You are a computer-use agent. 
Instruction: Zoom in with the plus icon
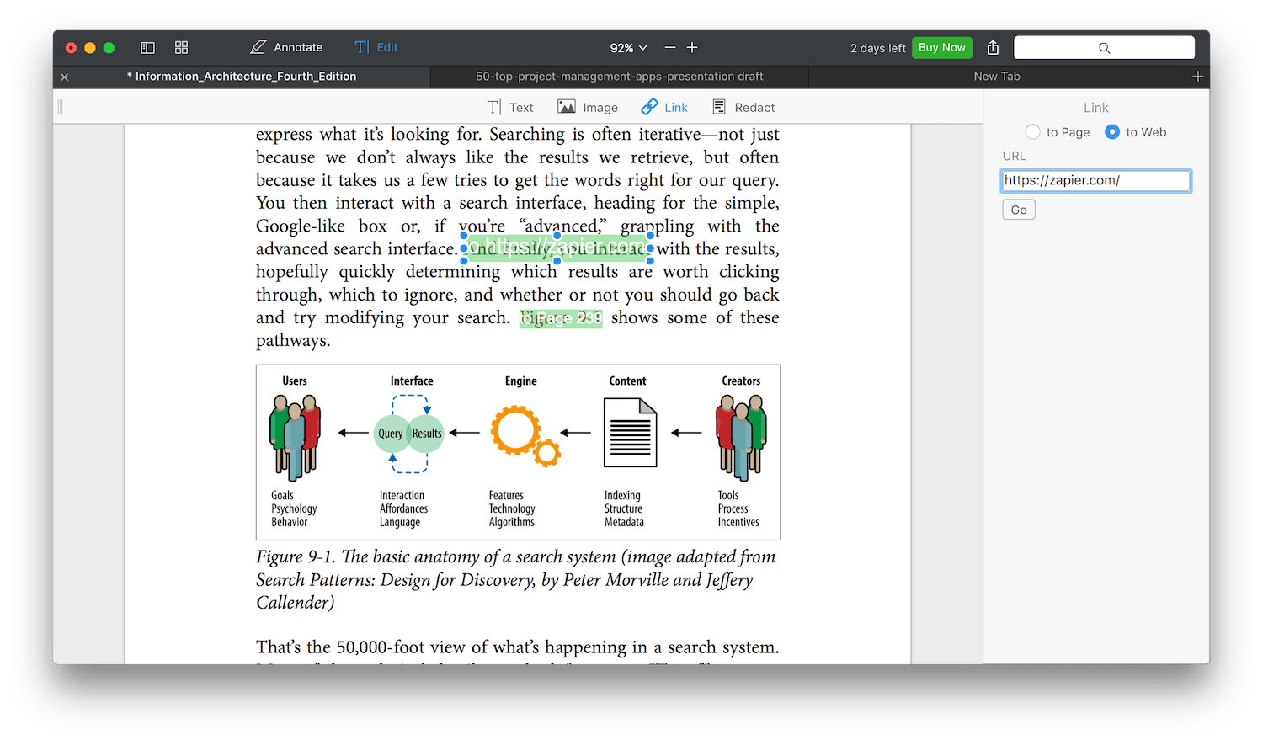click(692, 48)
